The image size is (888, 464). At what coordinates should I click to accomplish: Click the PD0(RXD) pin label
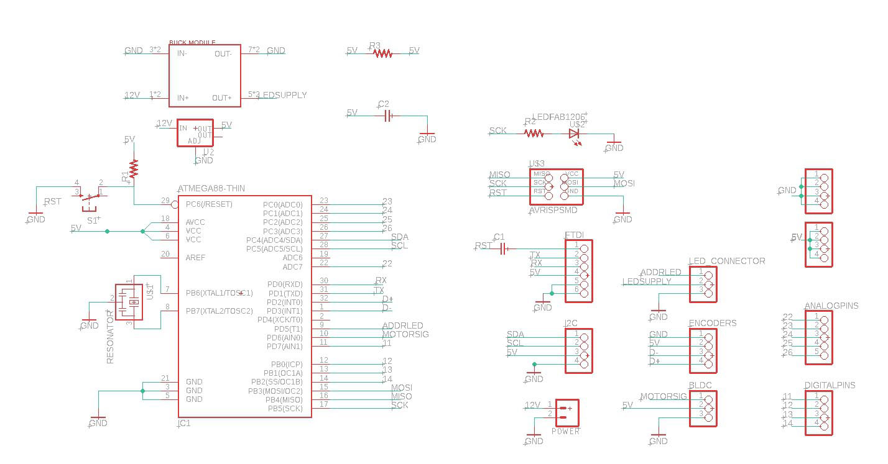285,284
